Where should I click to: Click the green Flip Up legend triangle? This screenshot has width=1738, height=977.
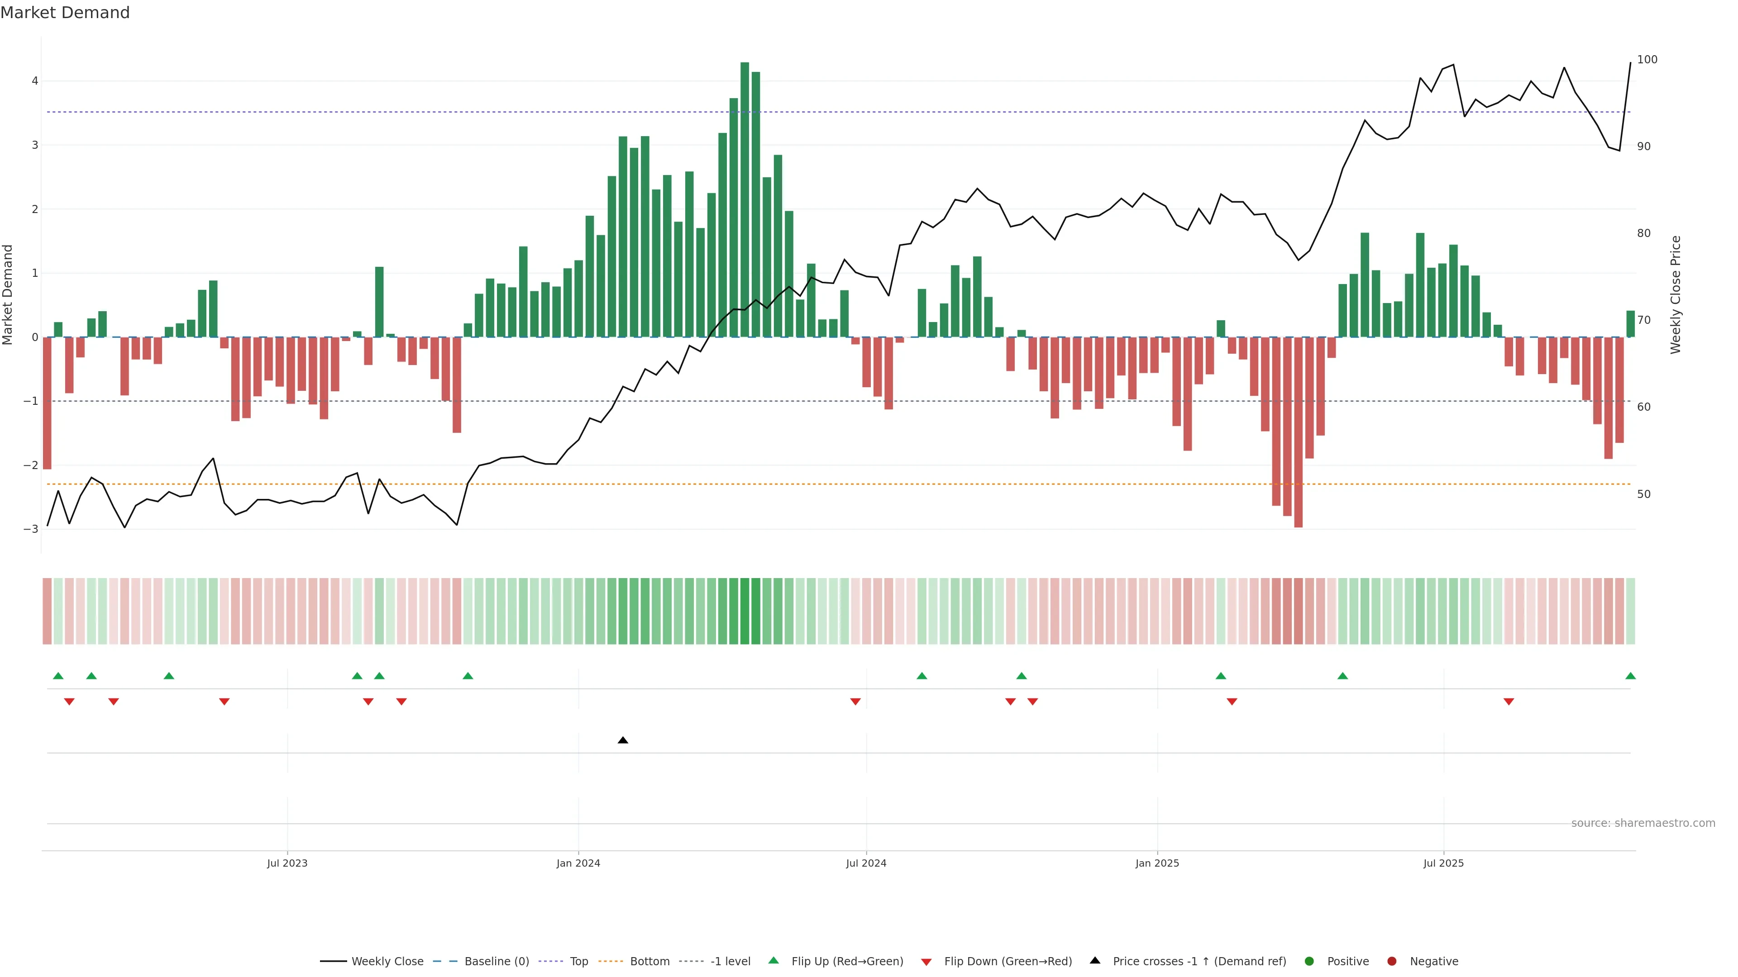coord(774,961)
